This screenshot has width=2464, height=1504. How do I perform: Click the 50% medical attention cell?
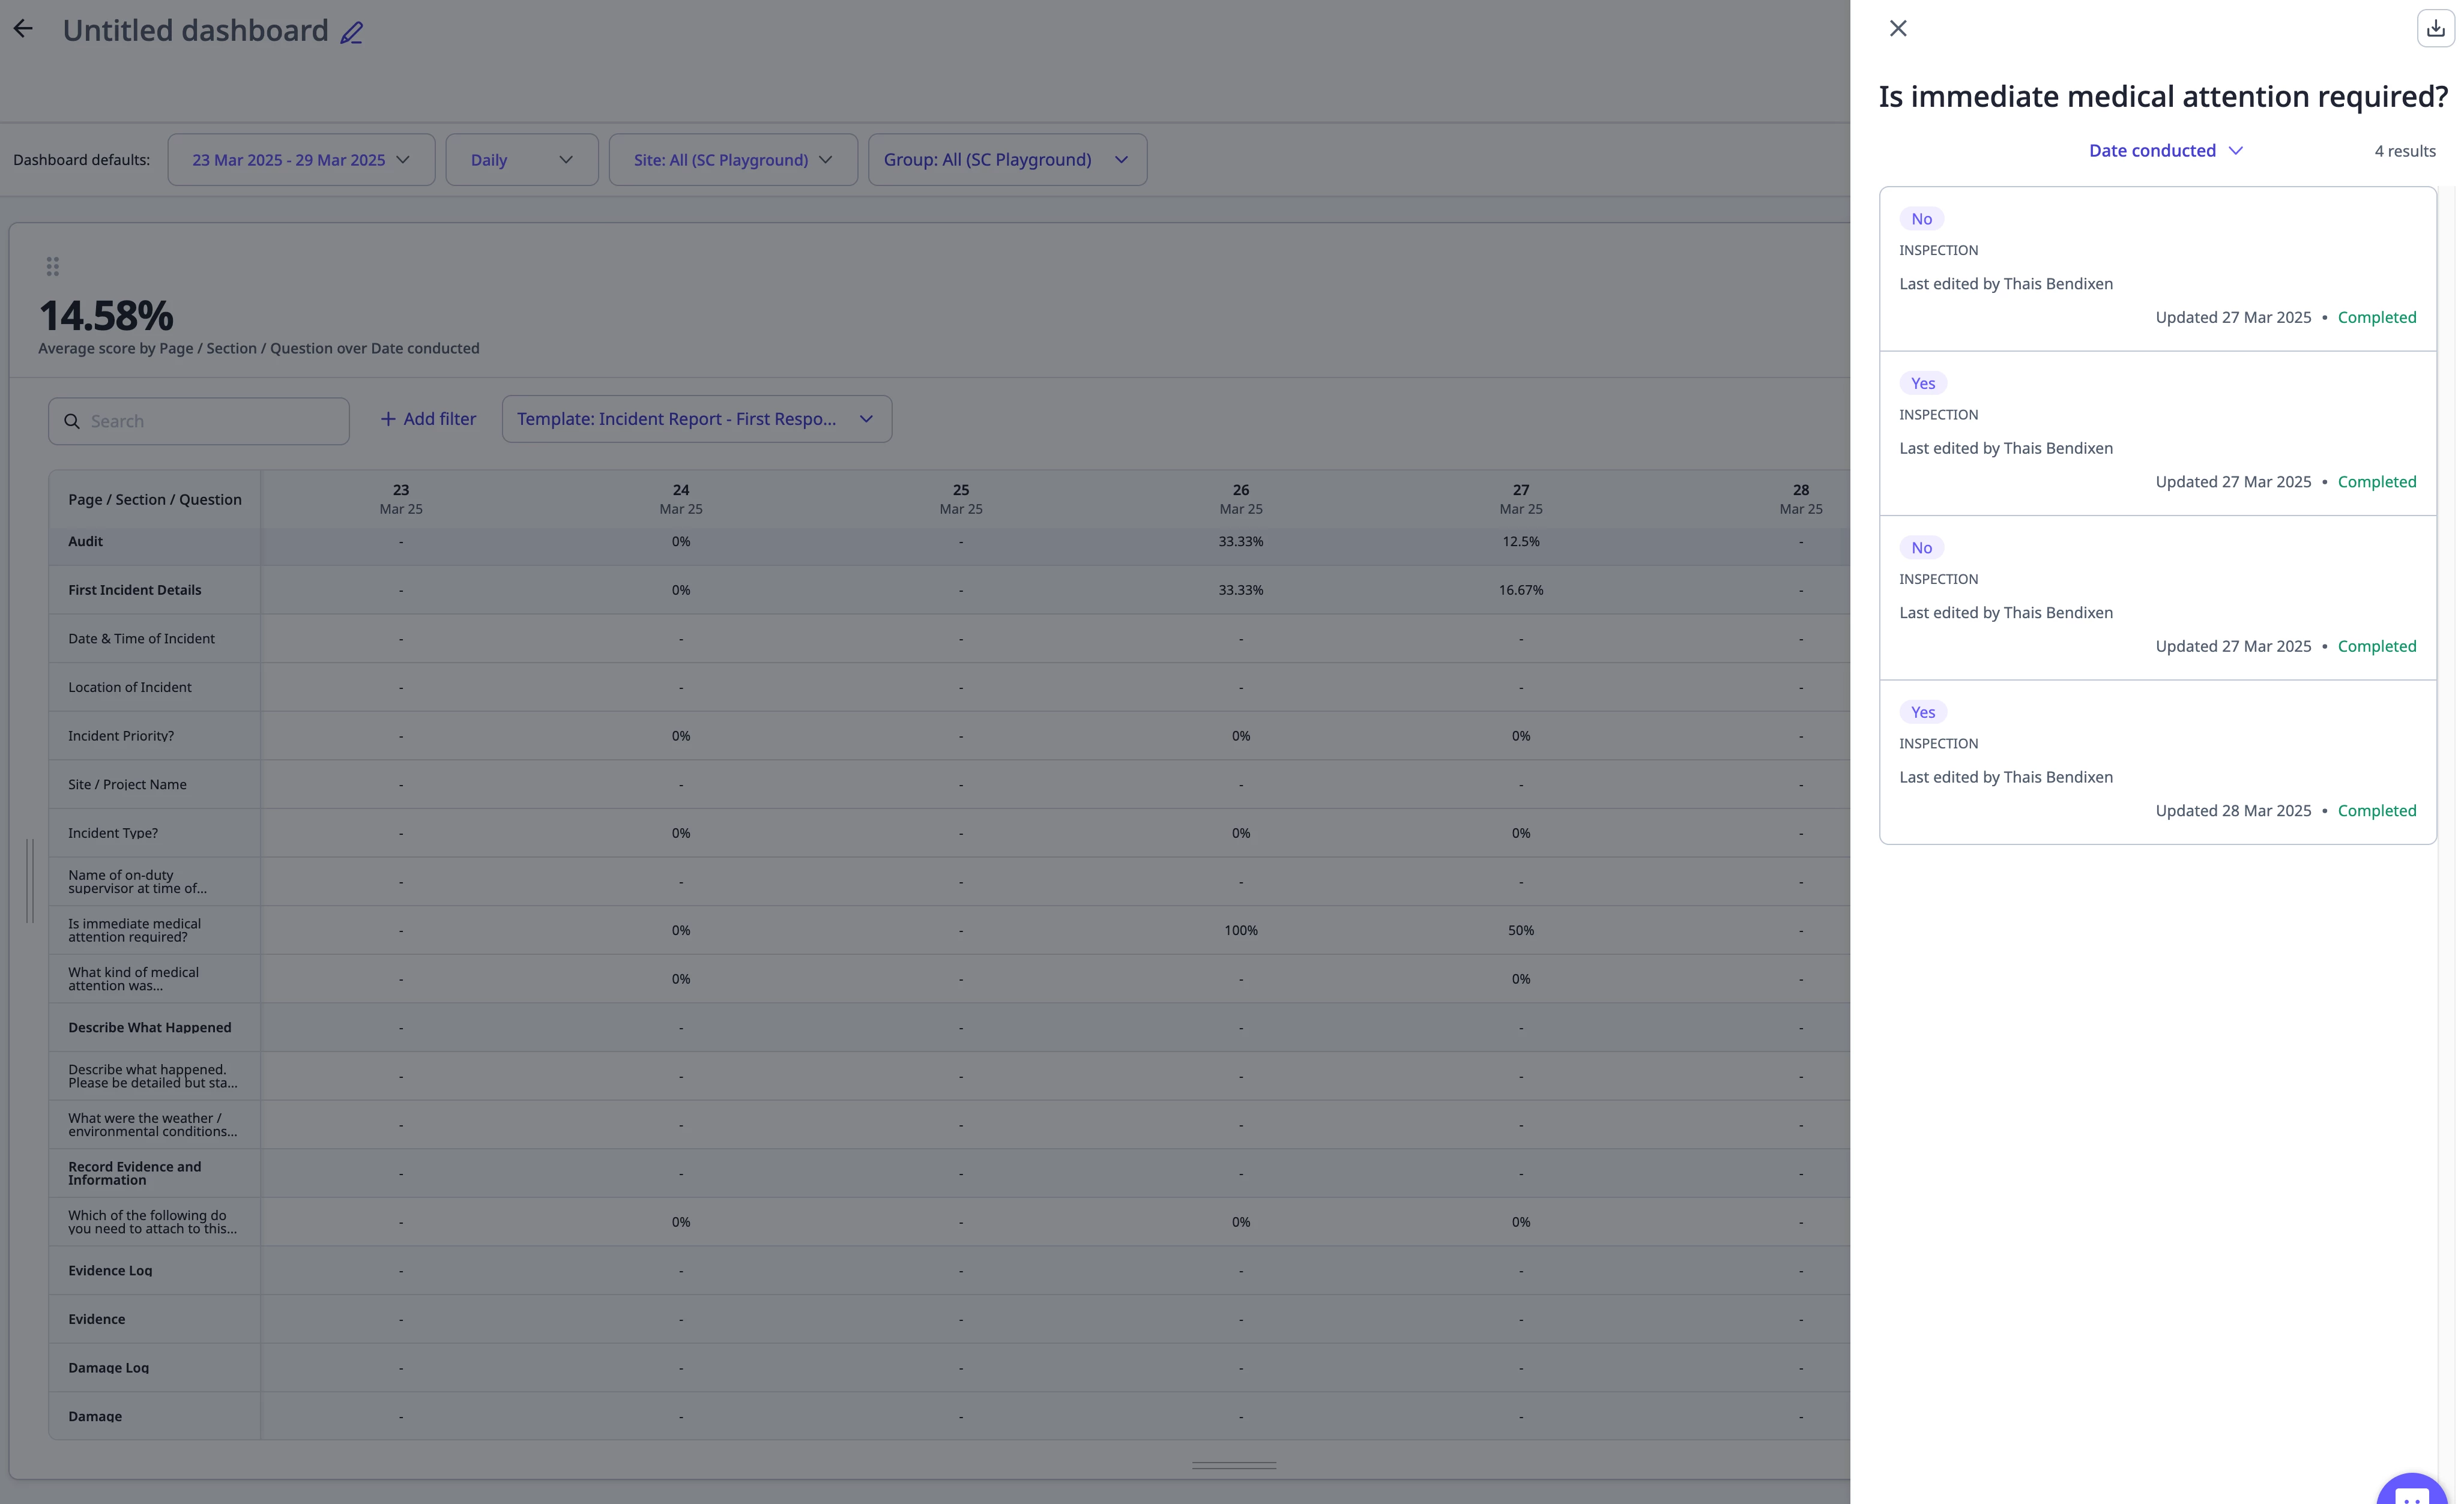coord(1521,930)
